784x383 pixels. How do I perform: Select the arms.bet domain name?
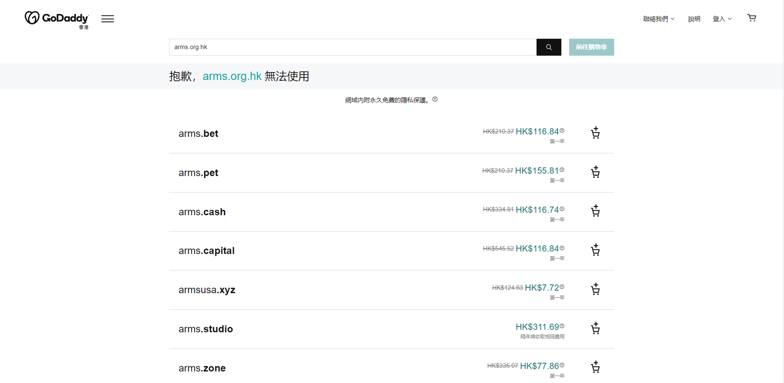[198, 133]
